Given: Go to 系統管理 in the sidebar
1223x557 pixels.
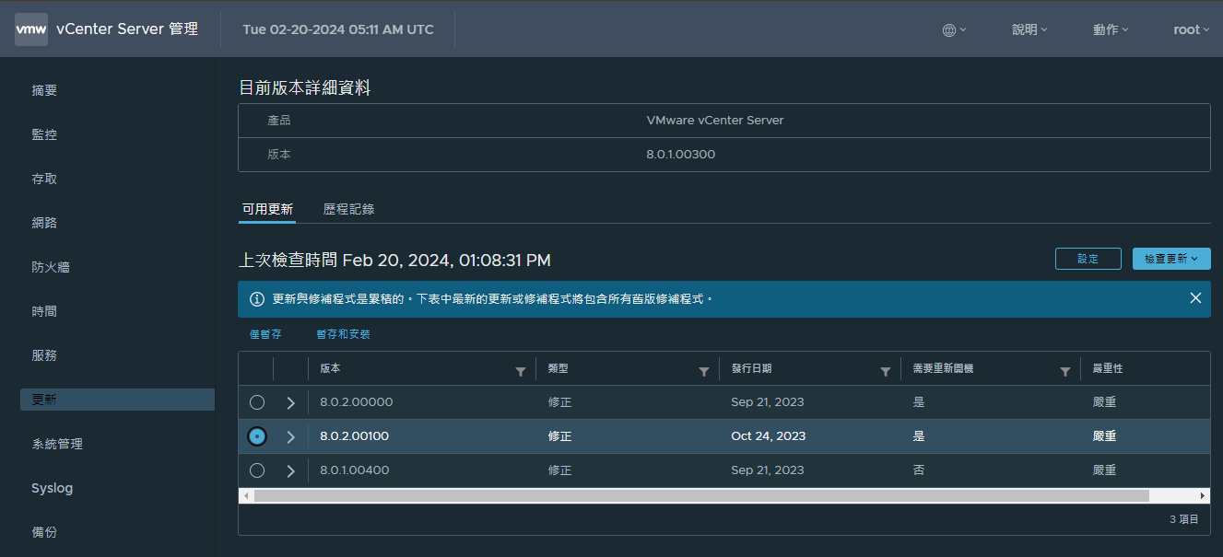Looking at the screenshot, I should 57,444.
